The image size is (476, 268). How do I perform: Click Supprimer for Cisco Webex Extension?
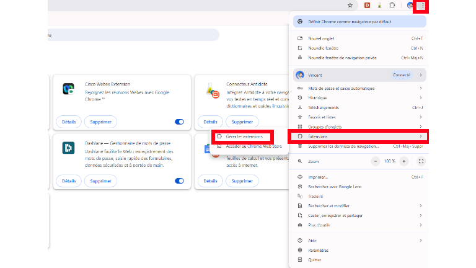click(x=101, y=122)
